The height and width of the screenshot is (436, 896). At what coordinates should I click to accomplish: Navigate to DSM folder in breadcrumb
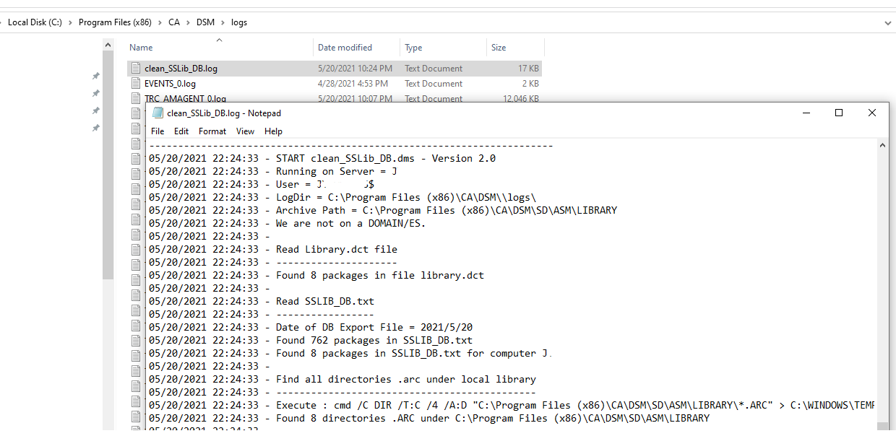pos(205,22)
